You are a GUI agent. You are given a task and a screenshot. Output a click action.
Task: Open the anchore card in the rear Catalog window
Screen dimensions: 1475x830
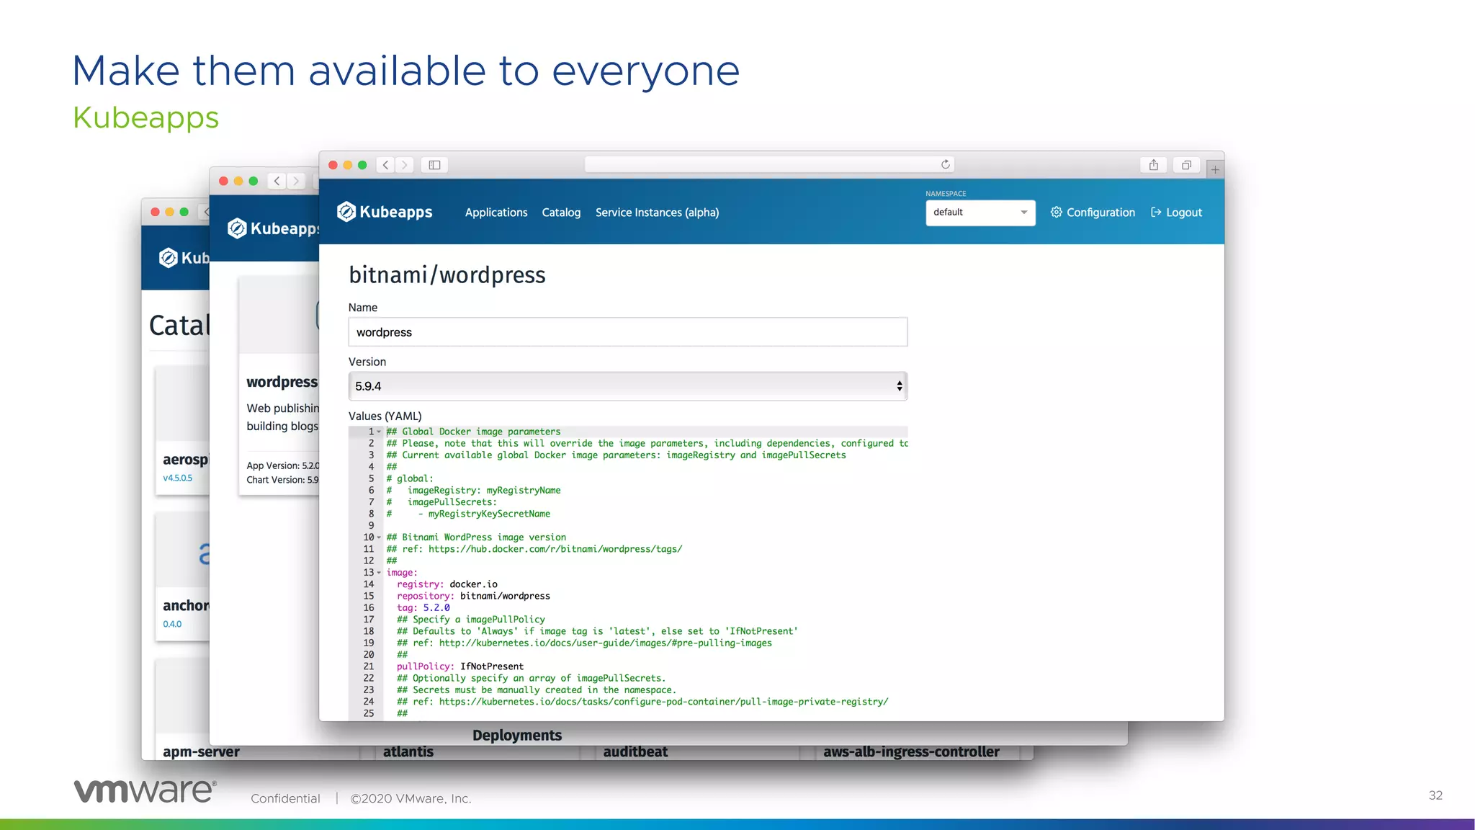[182, 576]
